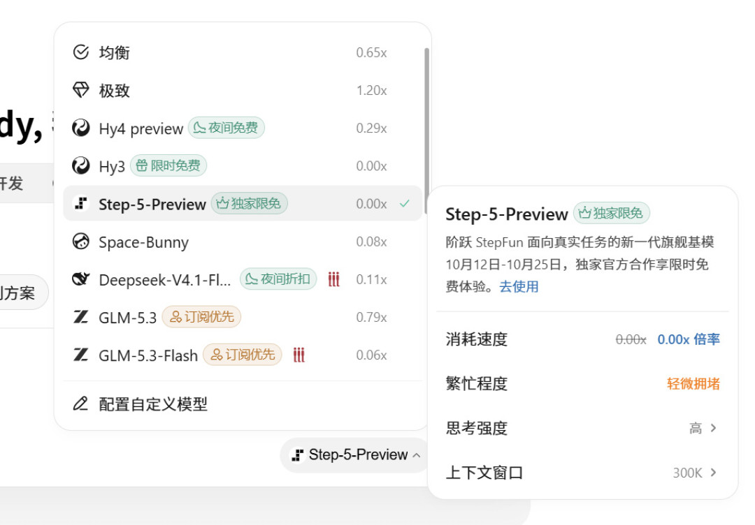Click the pencil icon for 配置自定义模型

click(x=80, y=404)
